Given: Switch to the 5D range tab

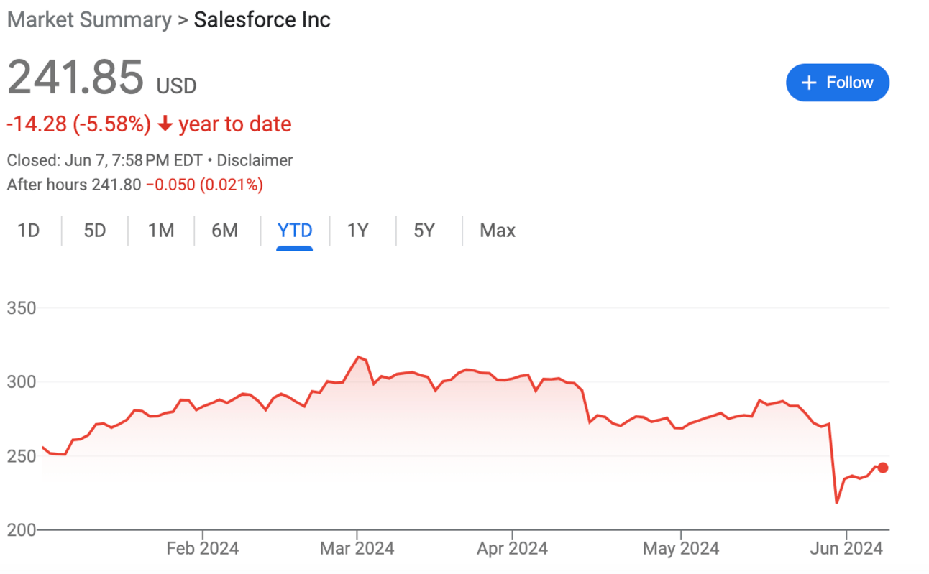Looking at the screenshot, I should (x=95, y=231).
